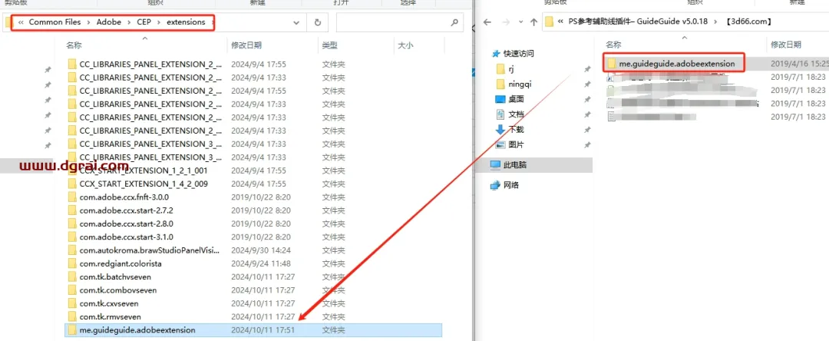The width and height of the screenshot is (829, 341).
Task: Click com.tk.rmvseven folder name
Action: point(110,316)
